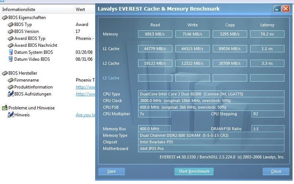Select the Hinweis row label

[x=22, y=115]
